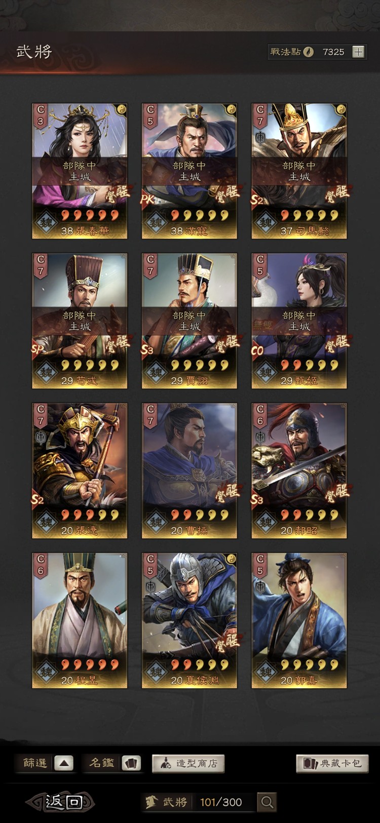Click the 魏 faction emblem on 郭嘉 card
Screen dimensions: 380x823
point(265,673)
